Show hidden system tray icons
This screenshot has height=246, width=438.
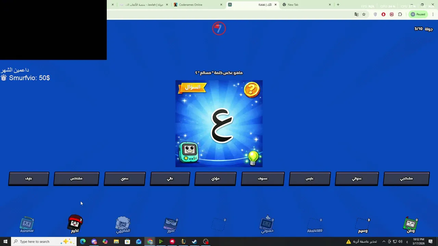pos(384,242)
